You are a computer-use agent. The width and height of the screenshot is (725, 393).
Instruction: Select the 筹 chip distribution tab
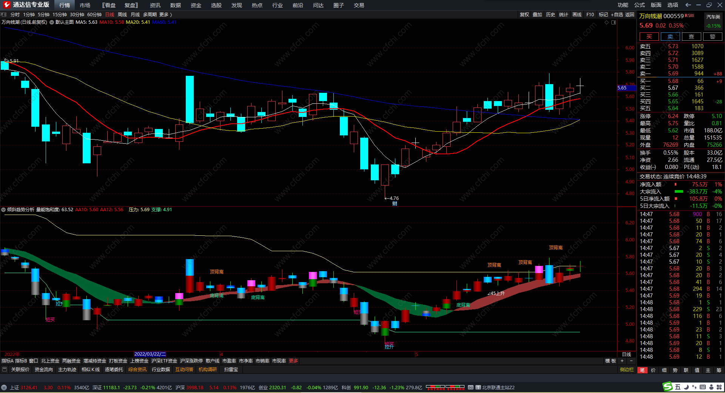[719, 370]
